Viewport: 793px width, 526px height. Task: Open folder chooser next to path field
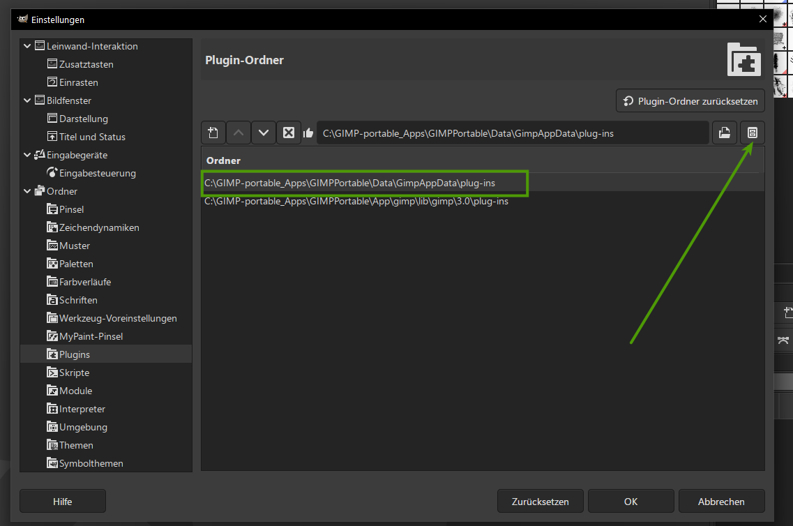coord(724,133)
